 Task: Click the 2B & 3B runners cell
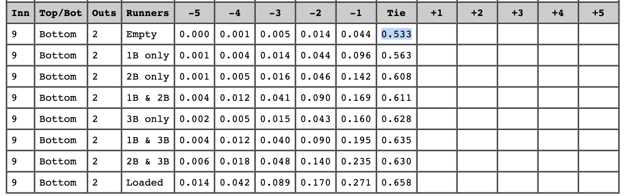pyautogui.click(x=147, y=162)
